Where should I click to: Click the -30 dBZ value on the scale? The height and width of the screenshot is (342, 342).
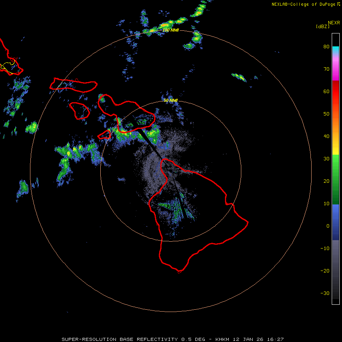[325, 293]
